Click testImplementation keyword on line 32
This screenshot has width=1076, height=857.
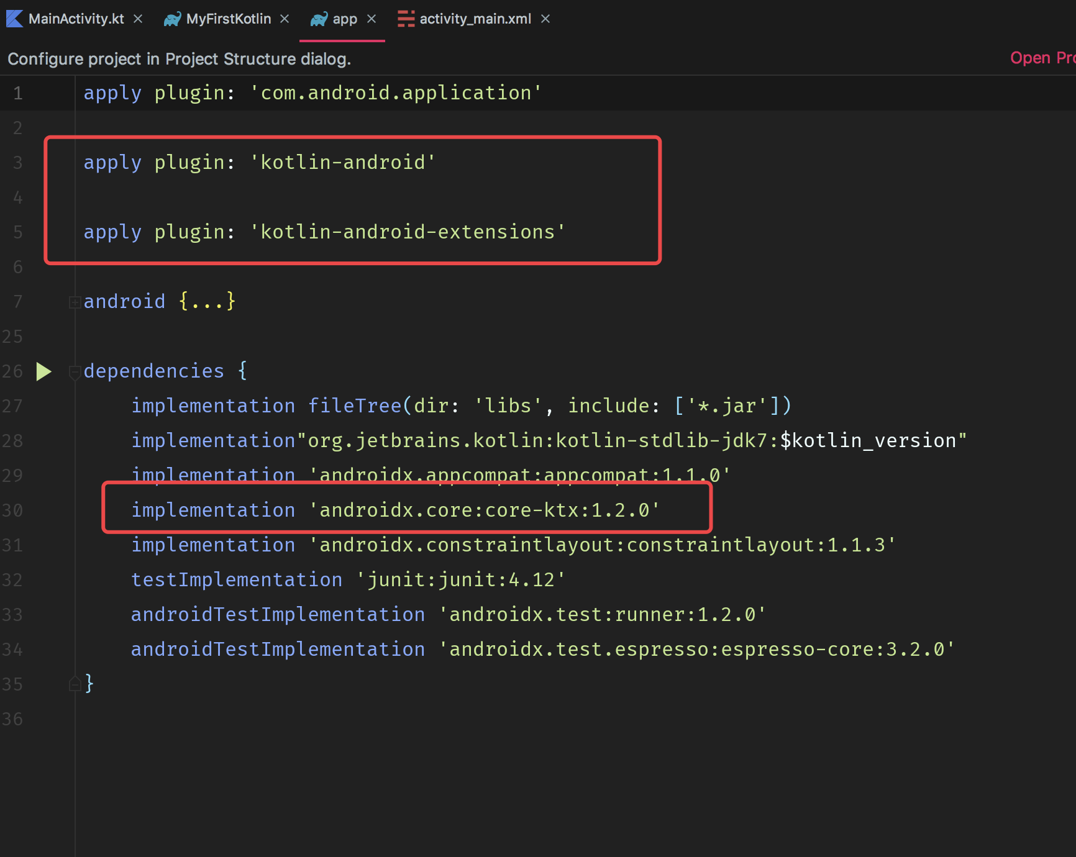click(237, 579)
